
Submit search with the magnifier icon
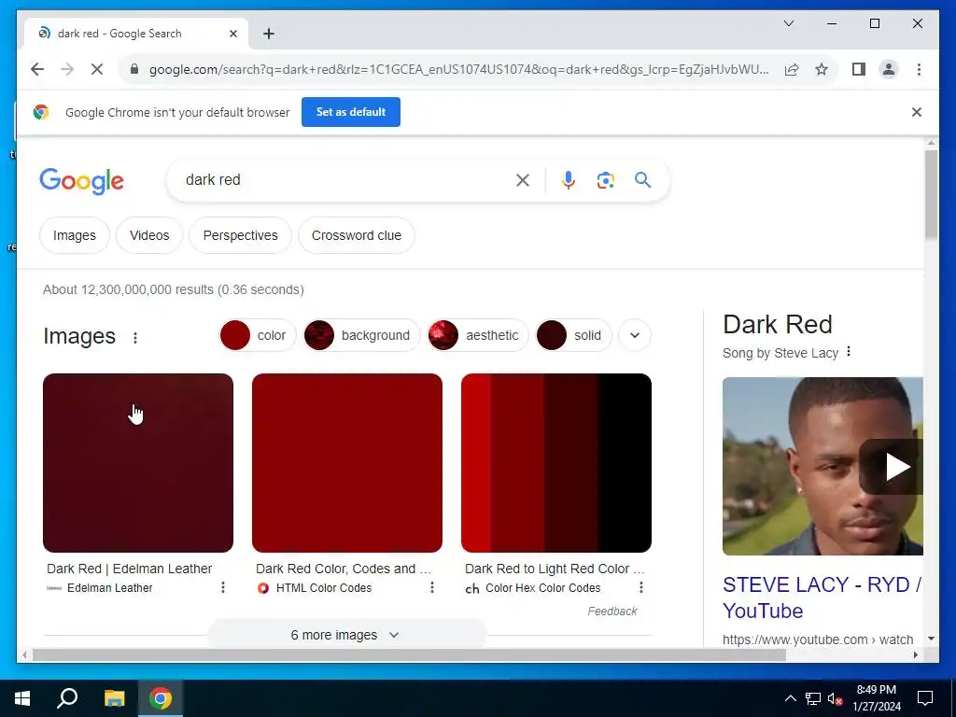[x=642, y=180]
